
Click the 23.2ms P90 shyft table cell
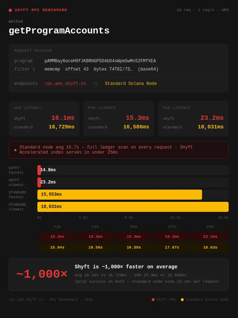click(210, 236)
